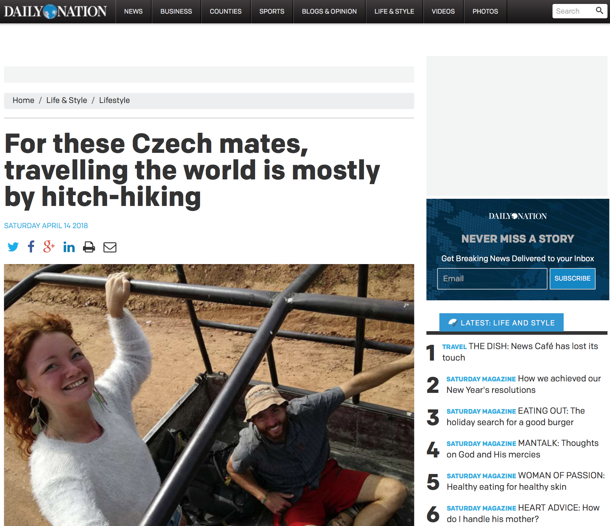Open the BUSINESS section

[x=176, y=11]
